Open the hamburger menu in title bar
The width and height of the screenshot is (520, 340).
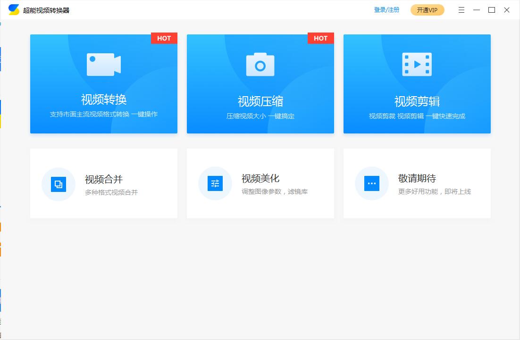click(461, 10)
